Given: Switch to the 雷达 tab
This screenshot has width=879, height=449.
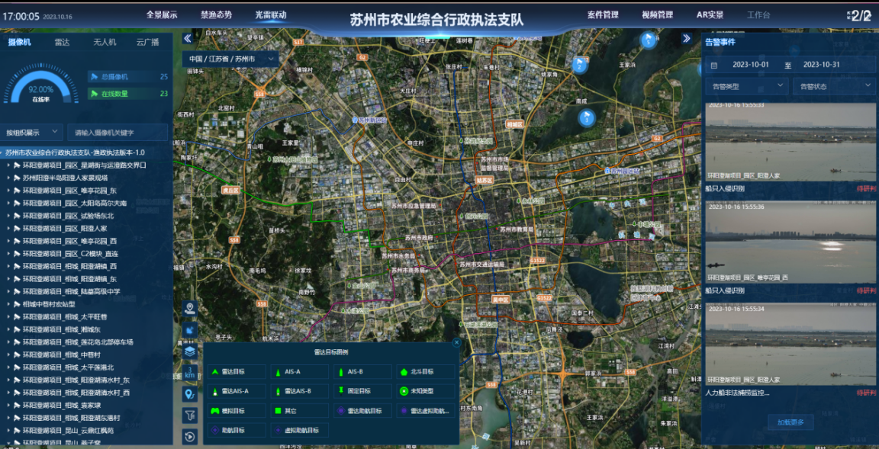Looking at the screenshot, I should [63, 43].
